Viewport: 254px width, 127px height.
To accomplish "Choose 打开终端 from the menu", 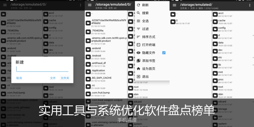I will pyautogui.click(x=152, y=45).
